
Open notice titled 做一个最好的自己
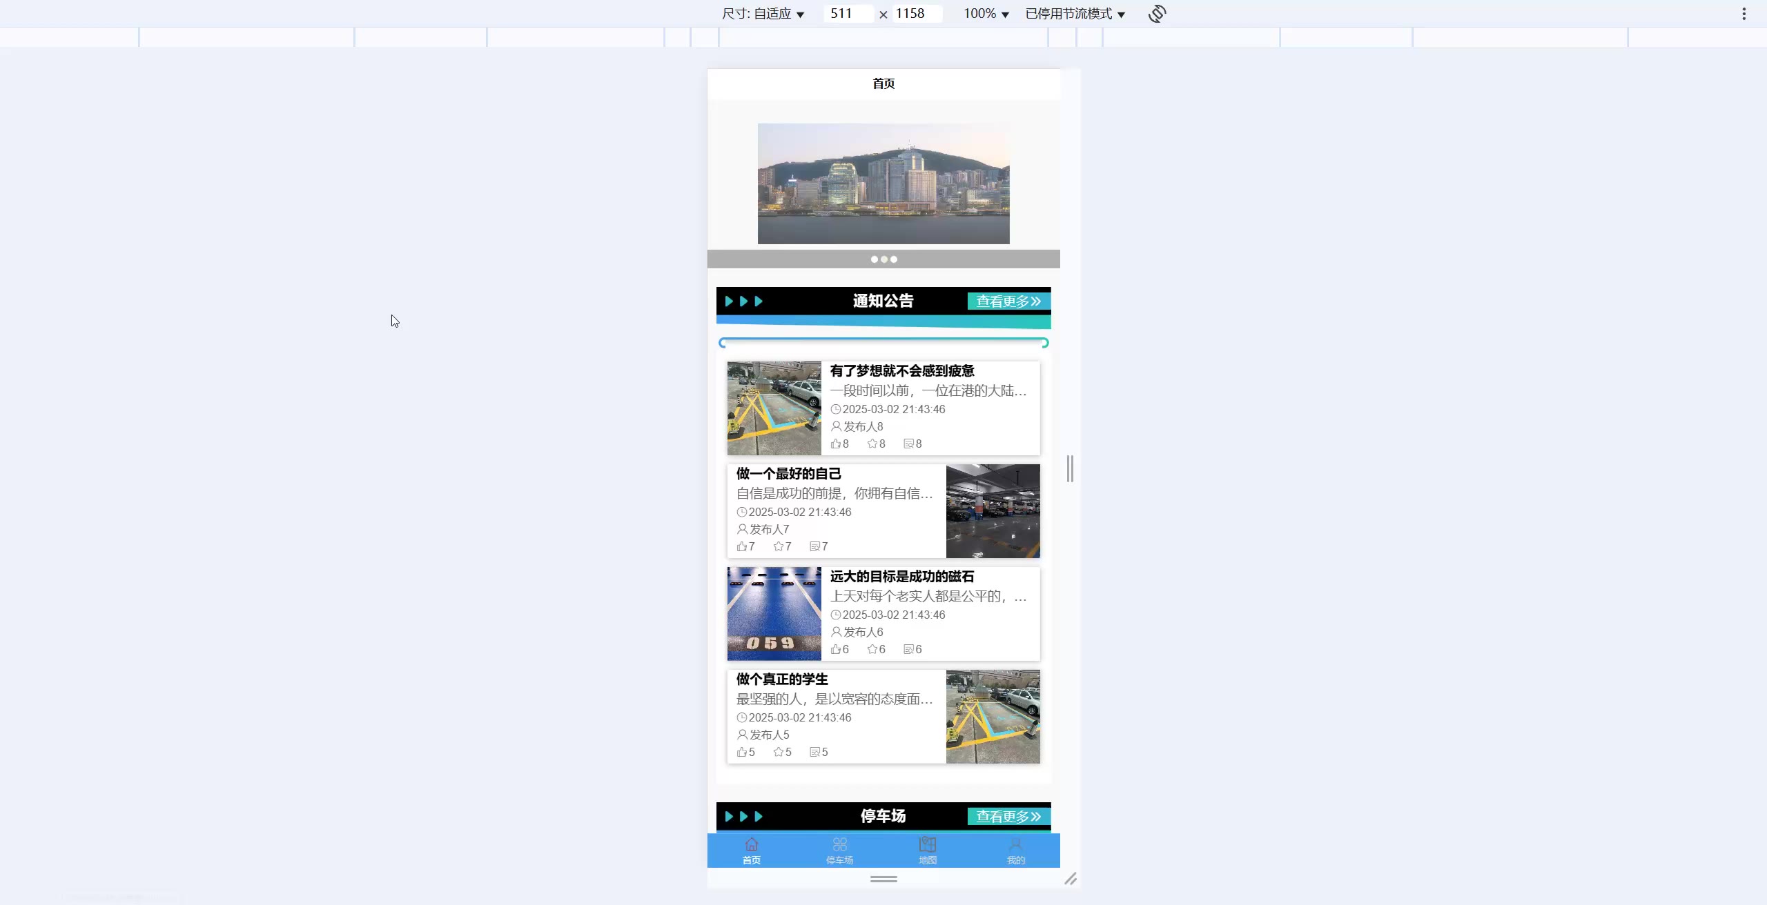point(788,474)
